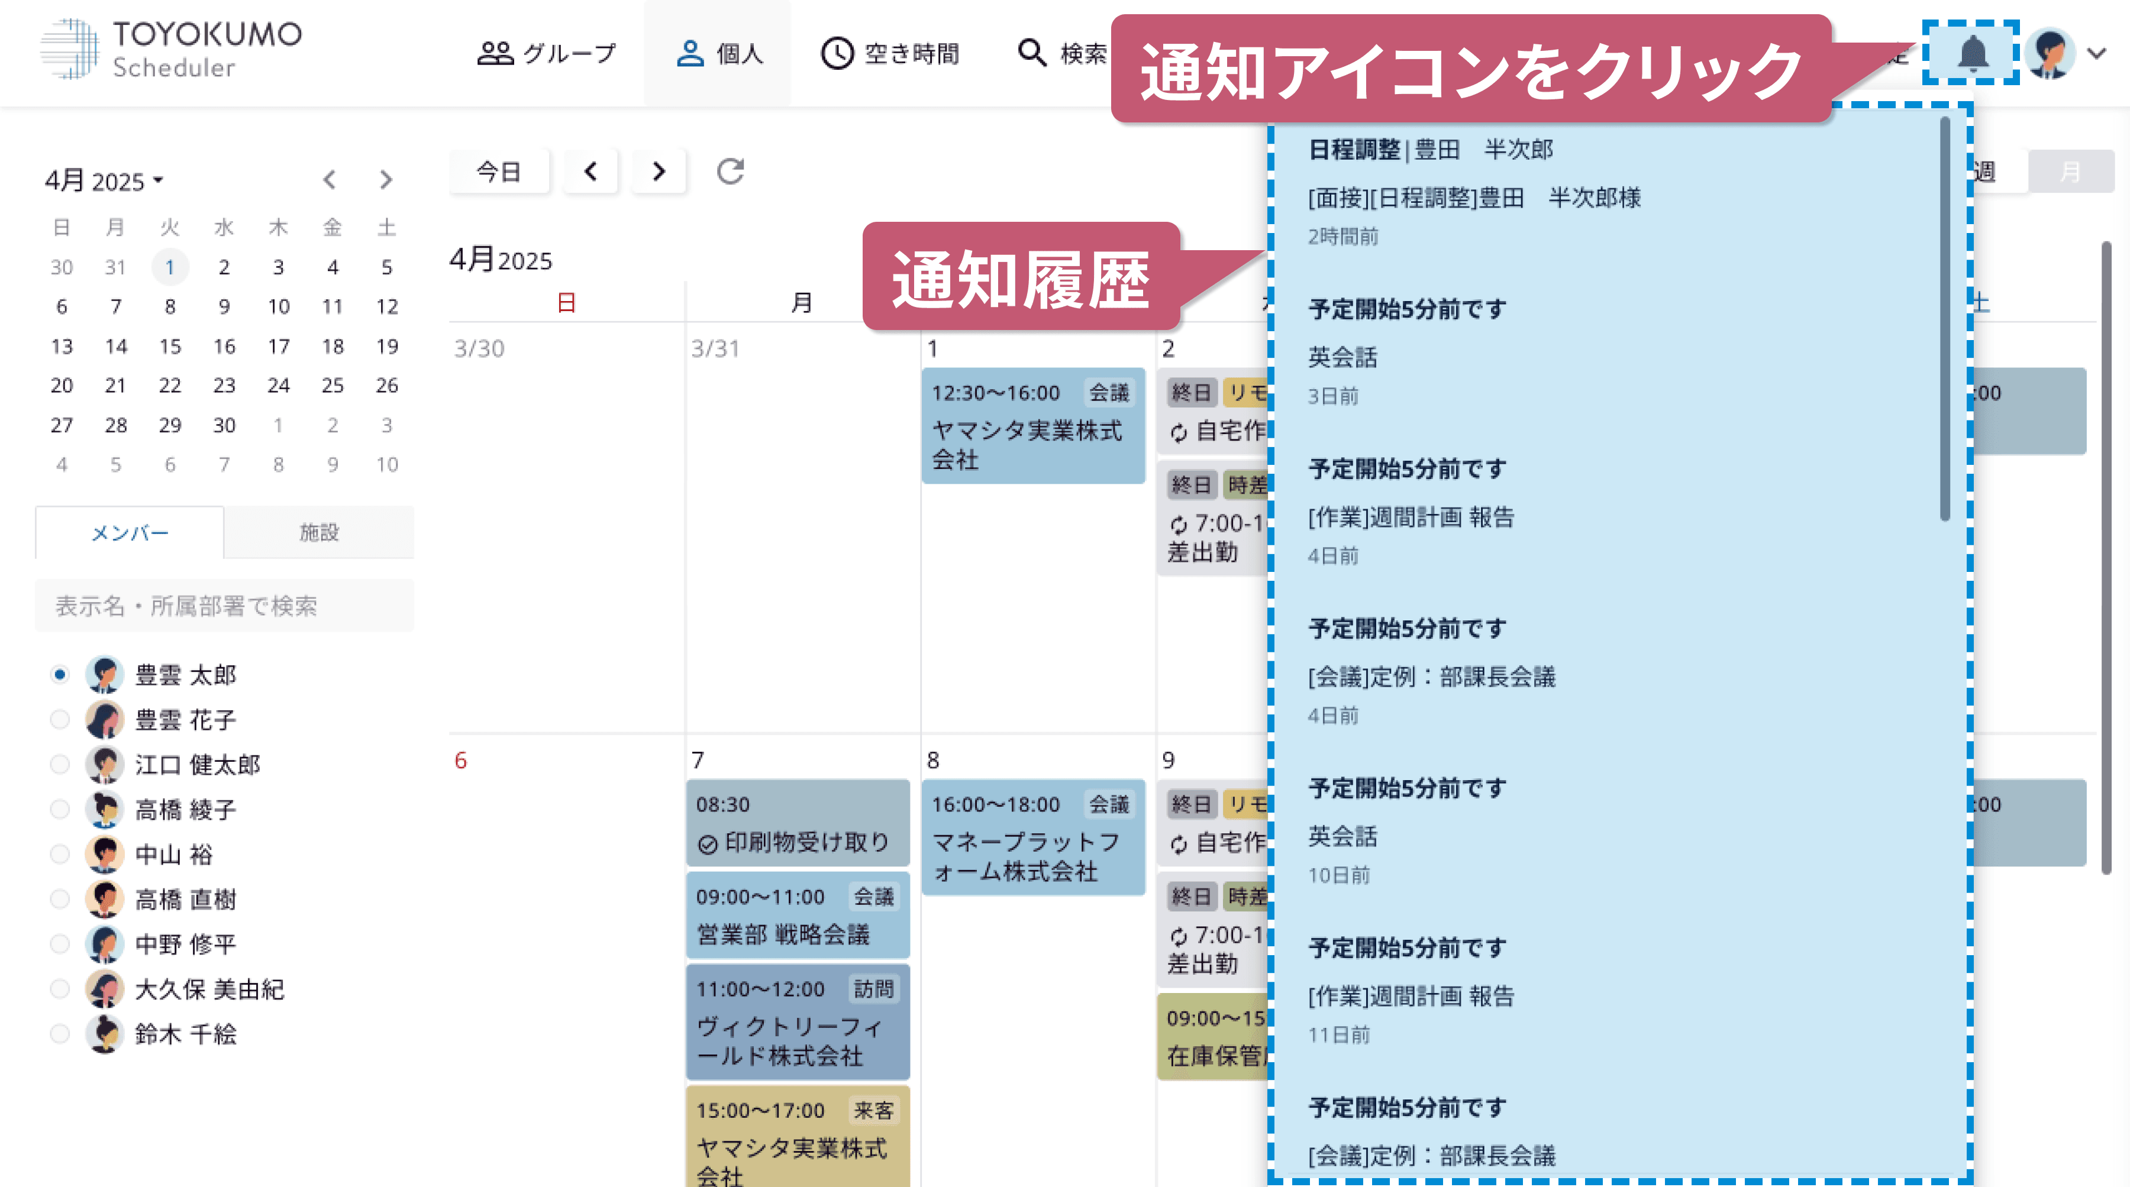This screenshot has width=2130, height=1187.
Task: Open the 08:30 印刷物受け取り task event
Action: click(797, 823)
